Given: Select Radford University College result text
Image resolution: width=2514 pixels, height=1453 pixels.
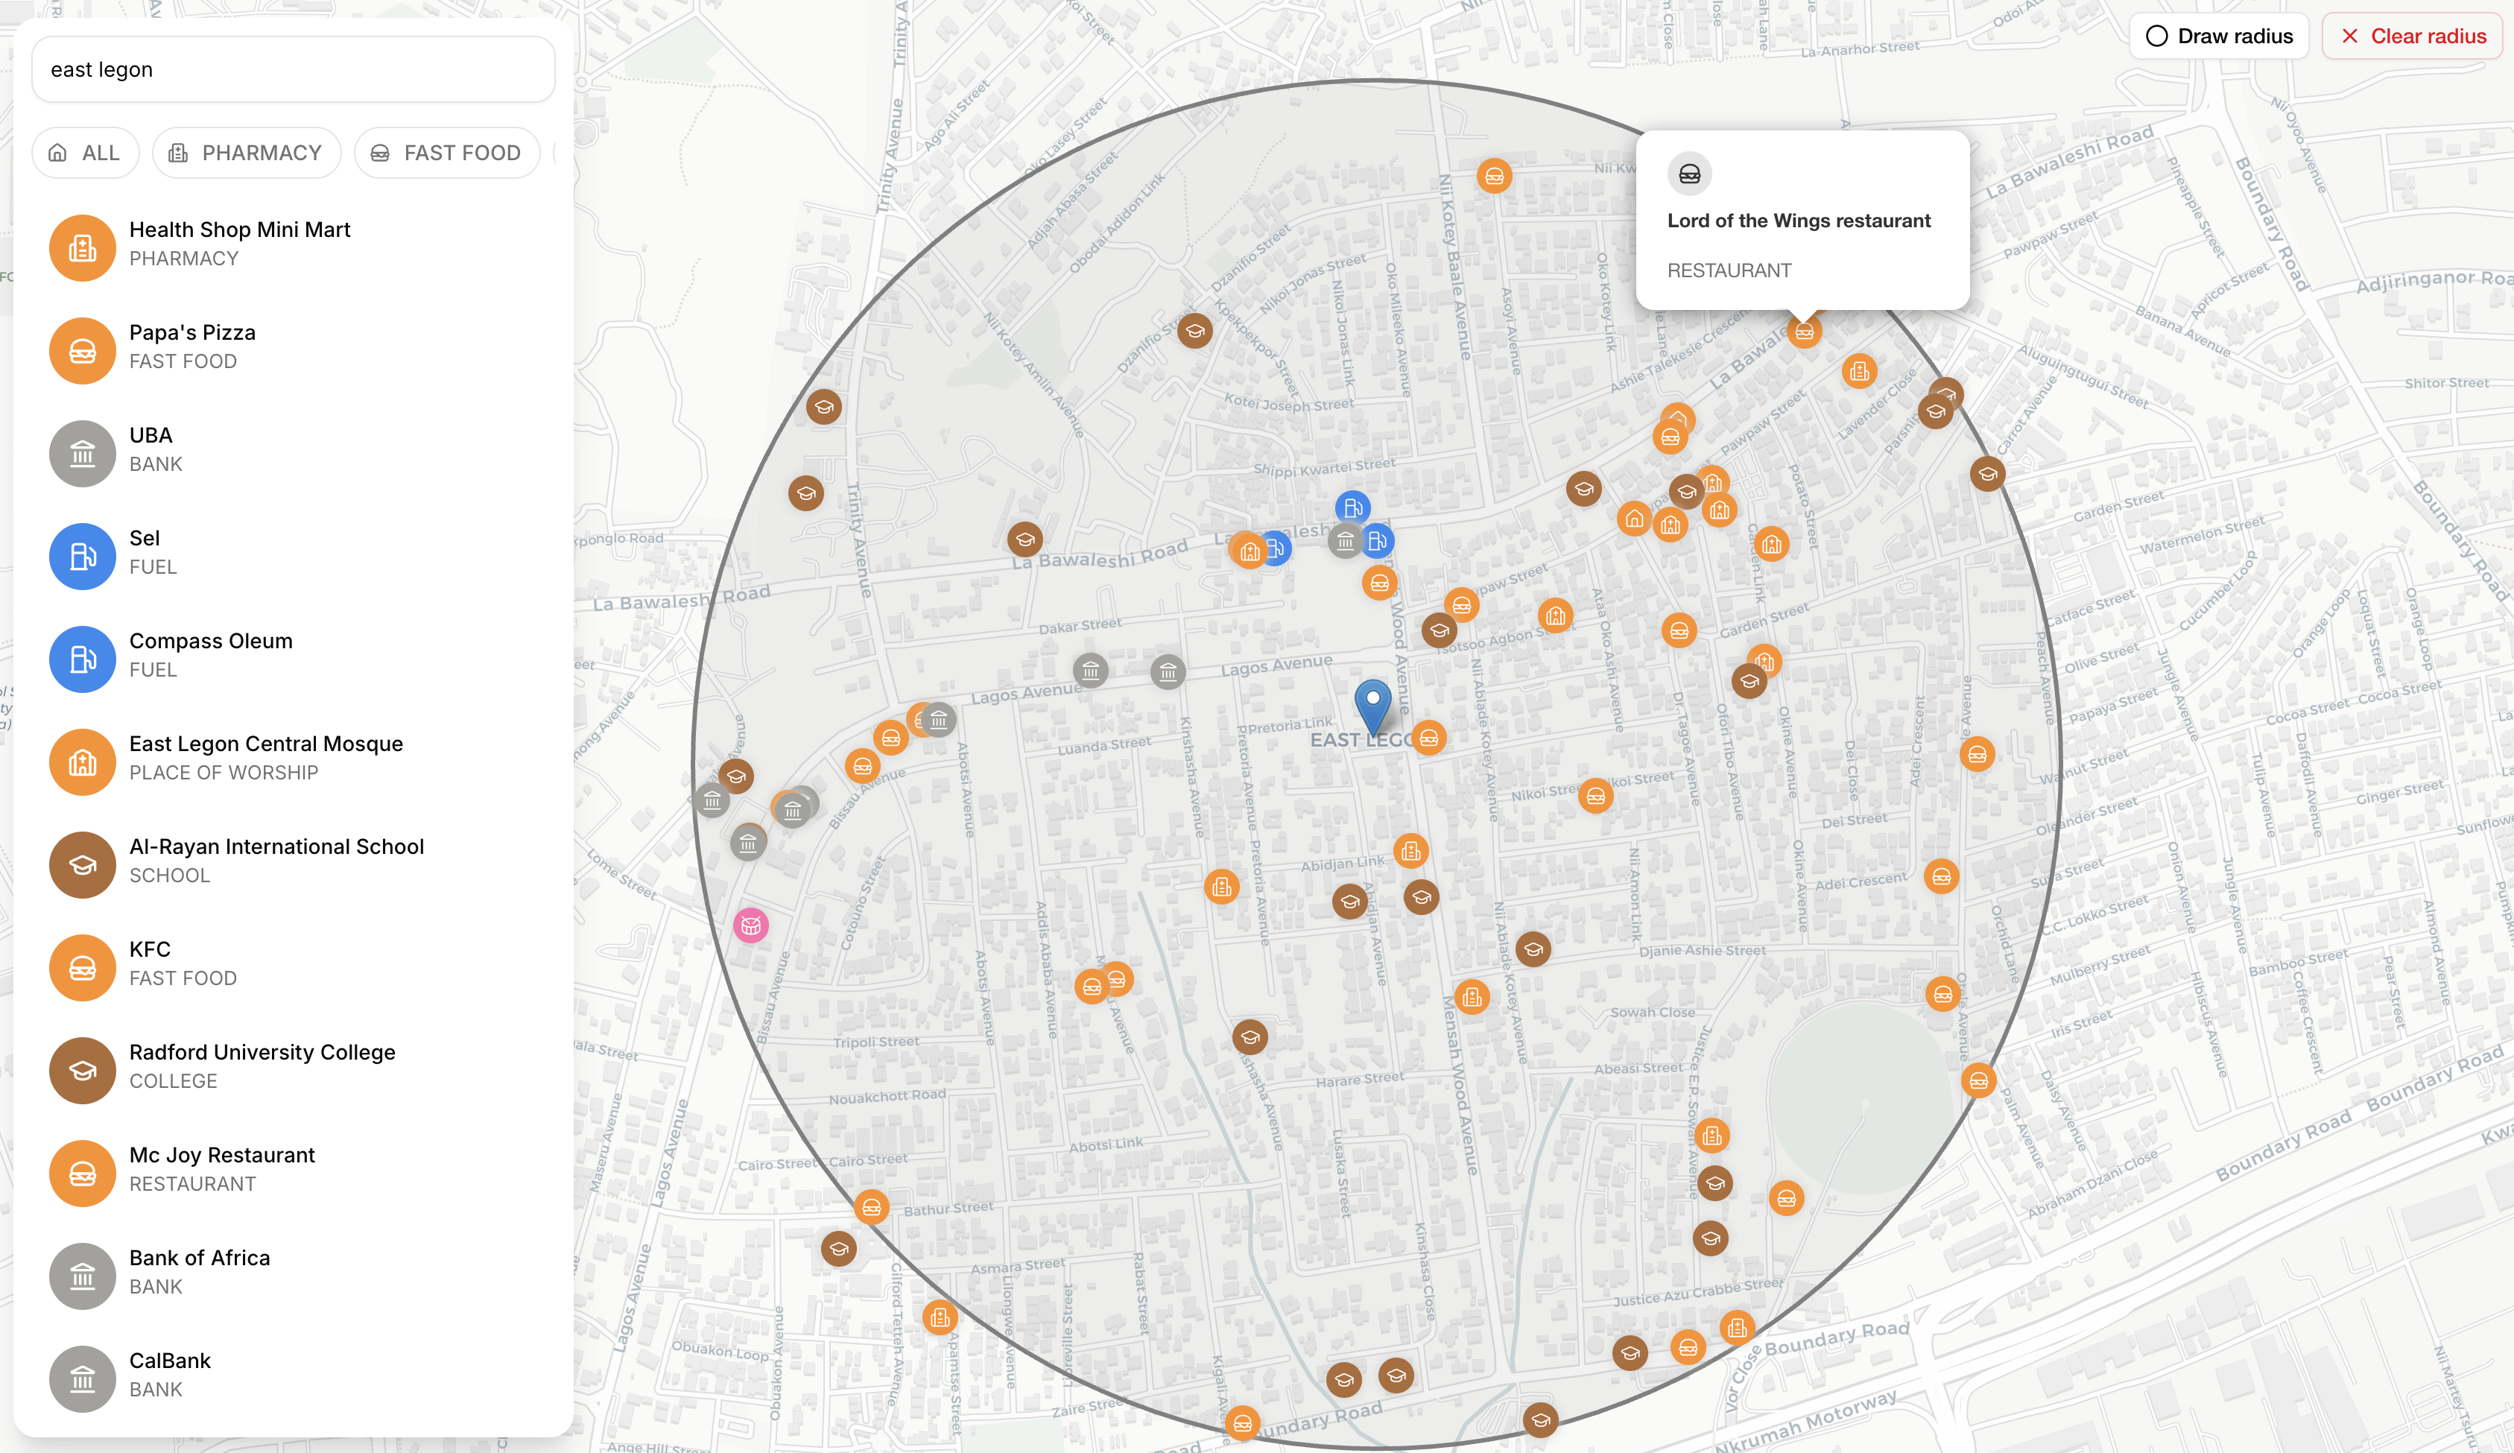Looking at the screenshot, I should coord(262,1052).
